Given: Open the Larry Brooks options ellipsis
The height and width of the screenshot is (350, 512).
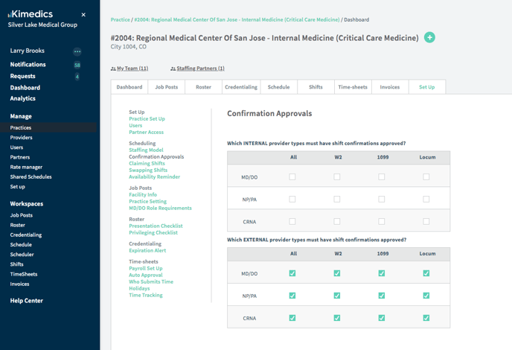Looking at the screenshot, I should click(x=77, y=51).
